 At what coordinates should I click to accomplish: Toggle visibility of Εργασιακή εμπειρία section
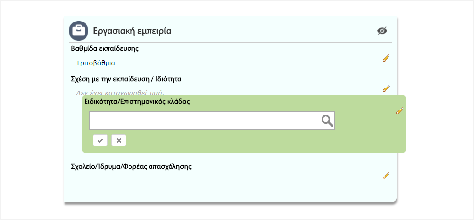[x=382, y=31]
